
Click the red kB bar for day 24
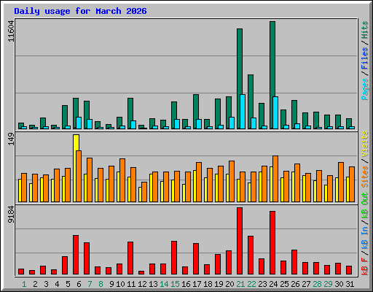pyautogui.click(x=272, y=243)
